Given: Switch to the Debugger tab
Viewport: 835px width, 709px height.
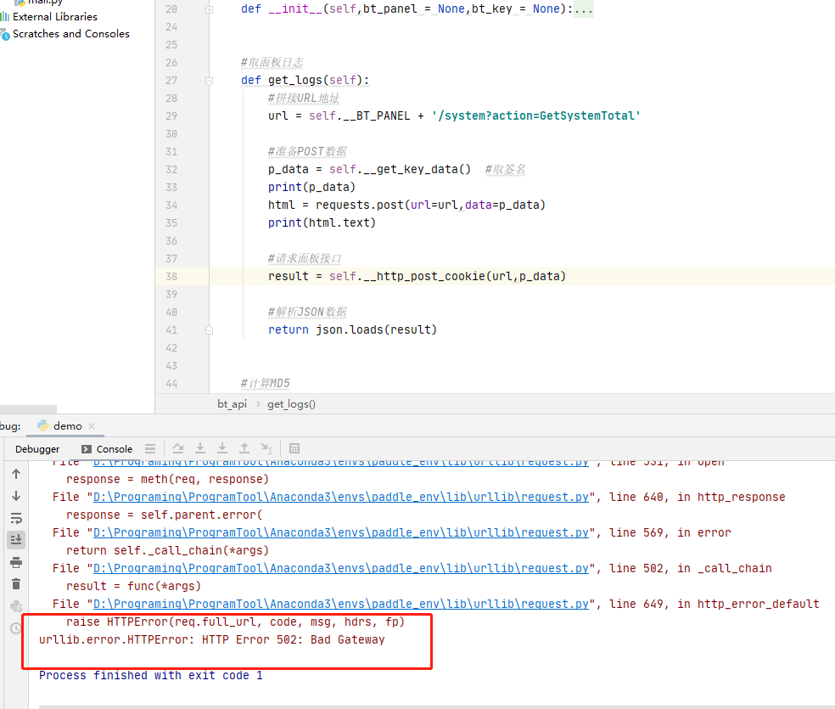Looking at the screenshot, I should coord(37,449).
